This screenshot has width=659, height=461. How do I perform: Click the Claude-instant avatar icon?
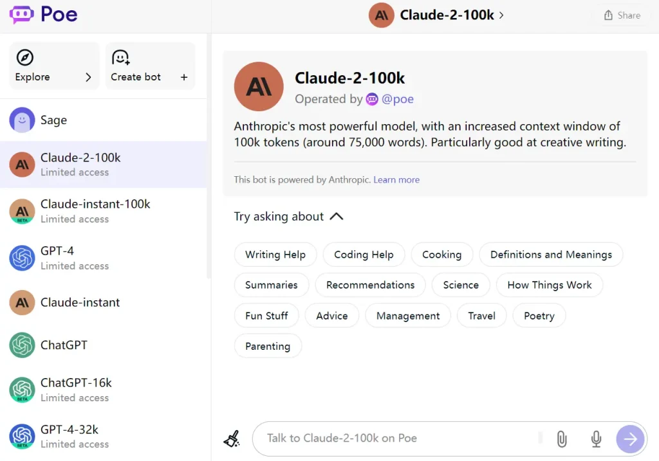[22, 302]
